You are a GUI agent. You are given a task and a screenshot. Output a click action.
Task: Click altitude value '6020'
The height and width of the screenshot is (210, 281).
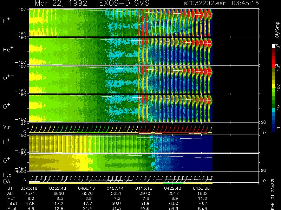tap(87, 194)
